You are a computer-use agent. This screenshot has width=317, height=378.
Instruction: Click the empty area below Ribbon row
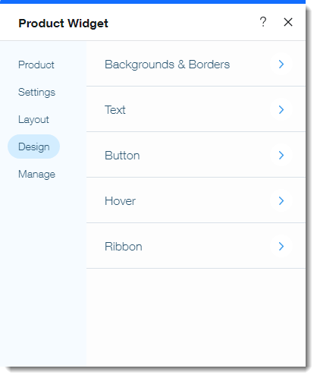point(196,317)
